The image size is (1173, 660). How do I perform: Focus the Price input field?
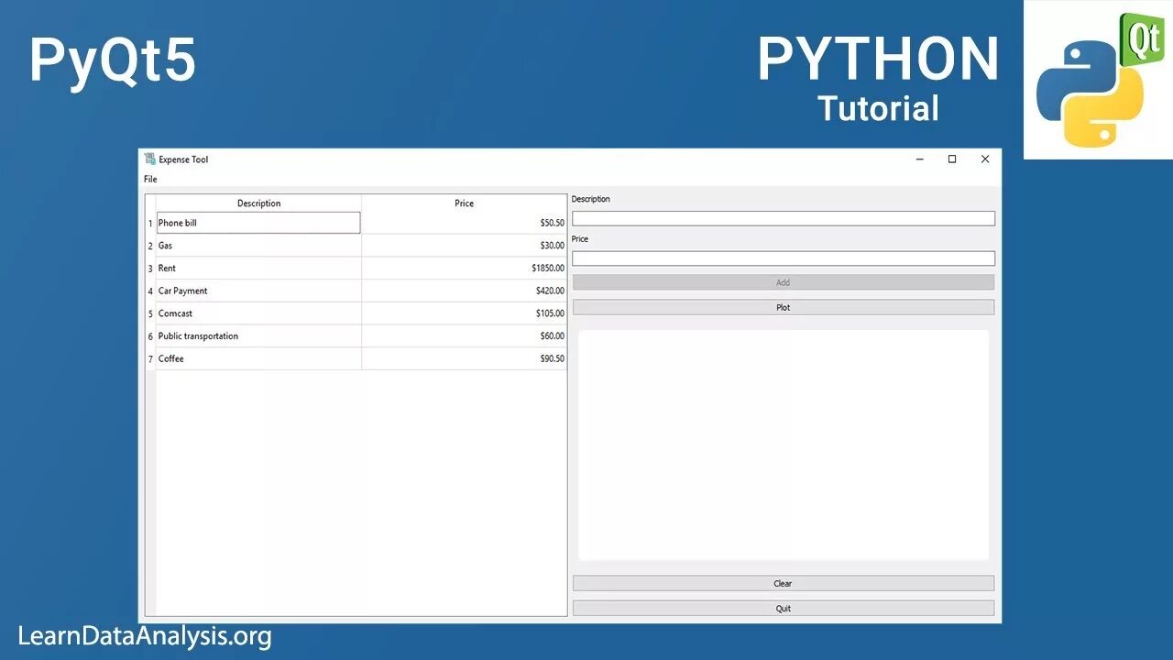784,258
